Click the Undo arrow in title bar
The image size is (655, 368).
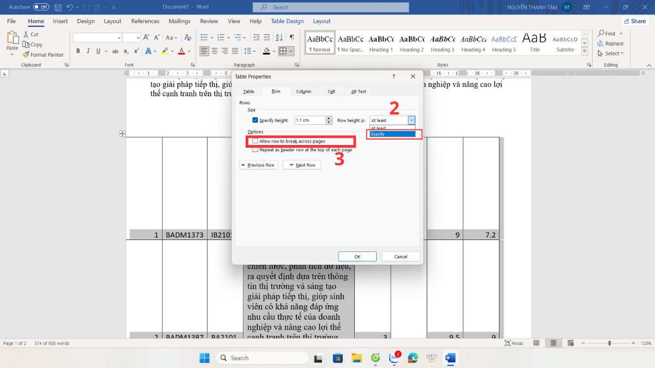pyautogui.click(x=69, y=7)
